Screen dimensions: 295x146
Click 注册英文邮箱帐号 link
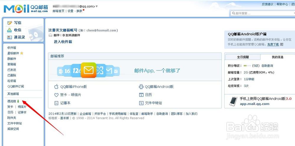pyautogui.click(x=63, y=30)
